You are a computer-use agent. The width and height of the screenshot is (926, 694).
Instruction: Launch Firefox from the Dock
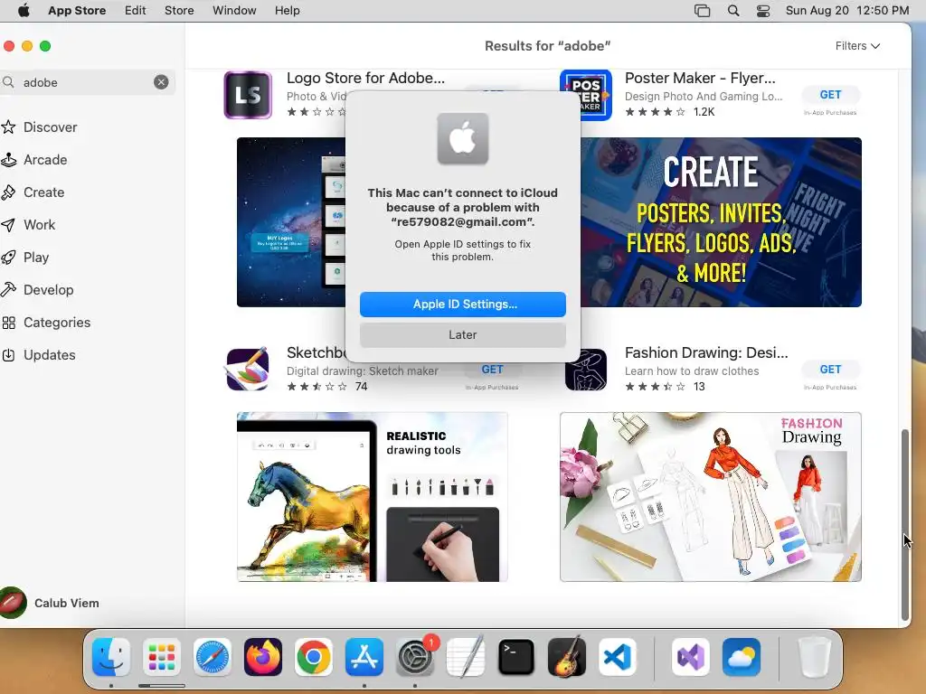point(263,657)
